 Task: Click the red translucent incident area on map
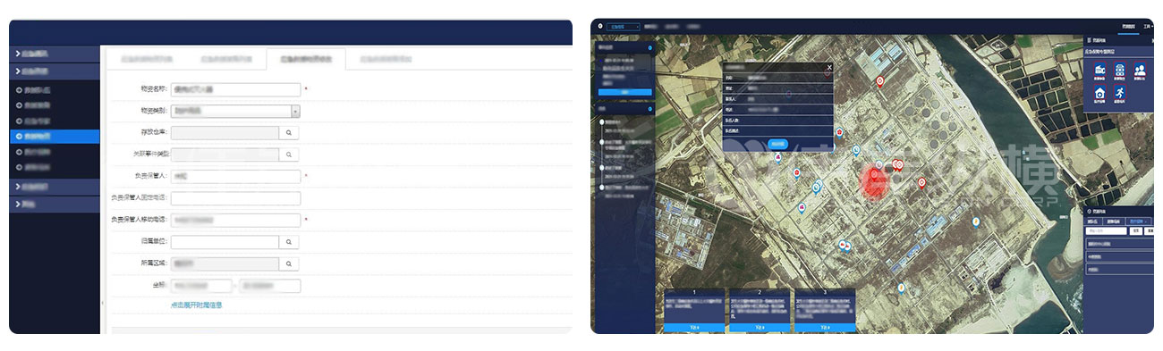click(x=872, y=181)
